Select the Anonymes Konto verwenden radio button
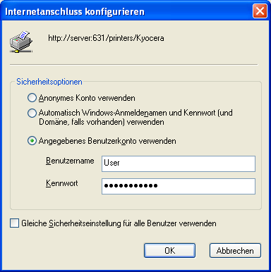 [x=32, y=98]
